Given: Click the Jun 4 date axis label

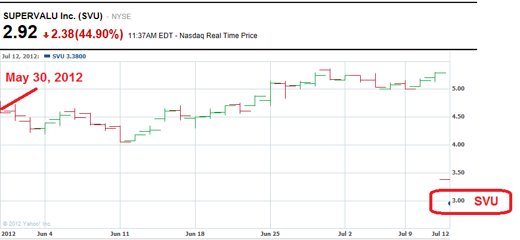Looking at the screenshot, I should tap(45, 233).
